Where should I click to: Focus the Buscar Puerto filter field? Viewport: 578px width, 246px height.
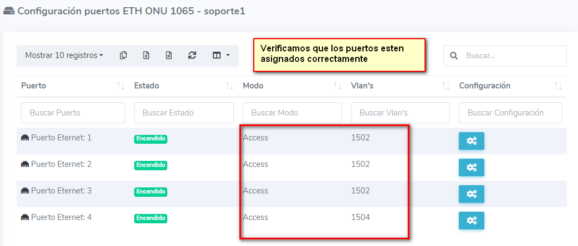pyautogui.click(x=73, y=113)
